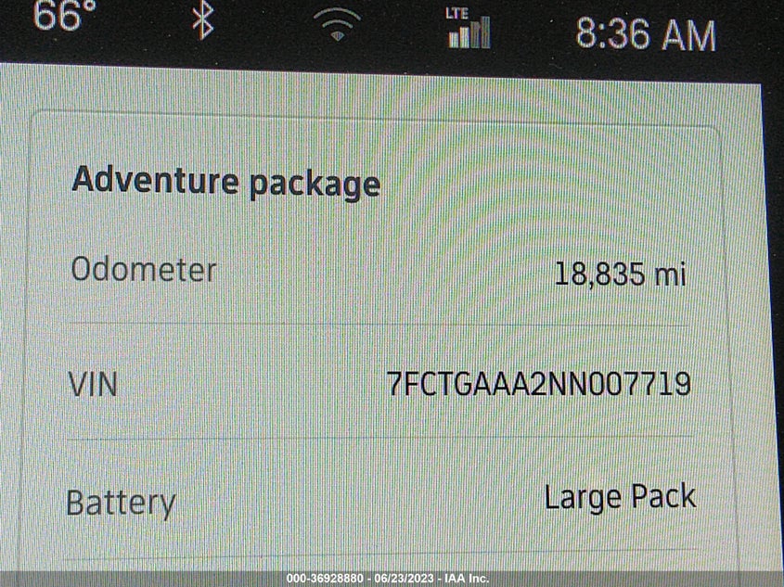Tap the Odometer label
Image resolution: width=784 pixels, height=587 pixels.
click(144, 269)
